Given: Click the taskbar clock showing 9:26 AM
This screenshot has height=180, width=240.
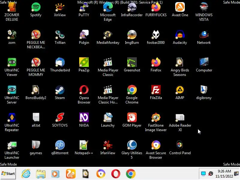Looking at the screenshot, I should 224,174.
